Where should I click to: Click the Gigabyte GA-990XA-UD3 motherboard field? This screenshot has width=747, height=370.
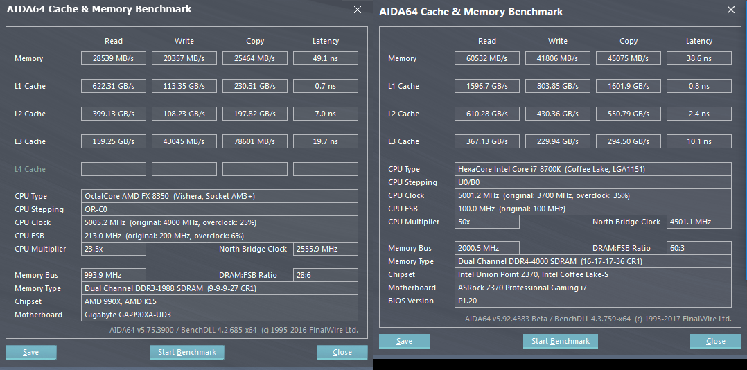(x=220, y=315)
